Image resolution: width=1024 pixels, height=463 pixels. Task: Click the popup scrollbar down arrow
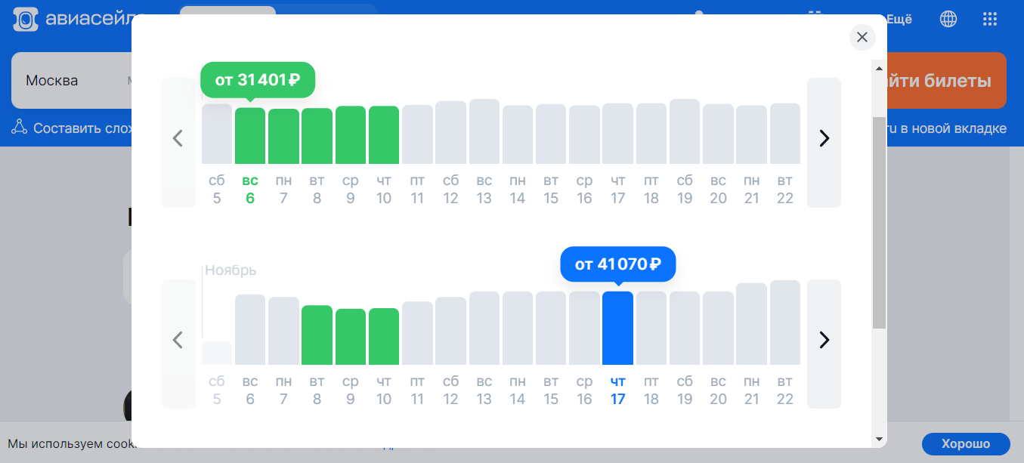(879, 439)
